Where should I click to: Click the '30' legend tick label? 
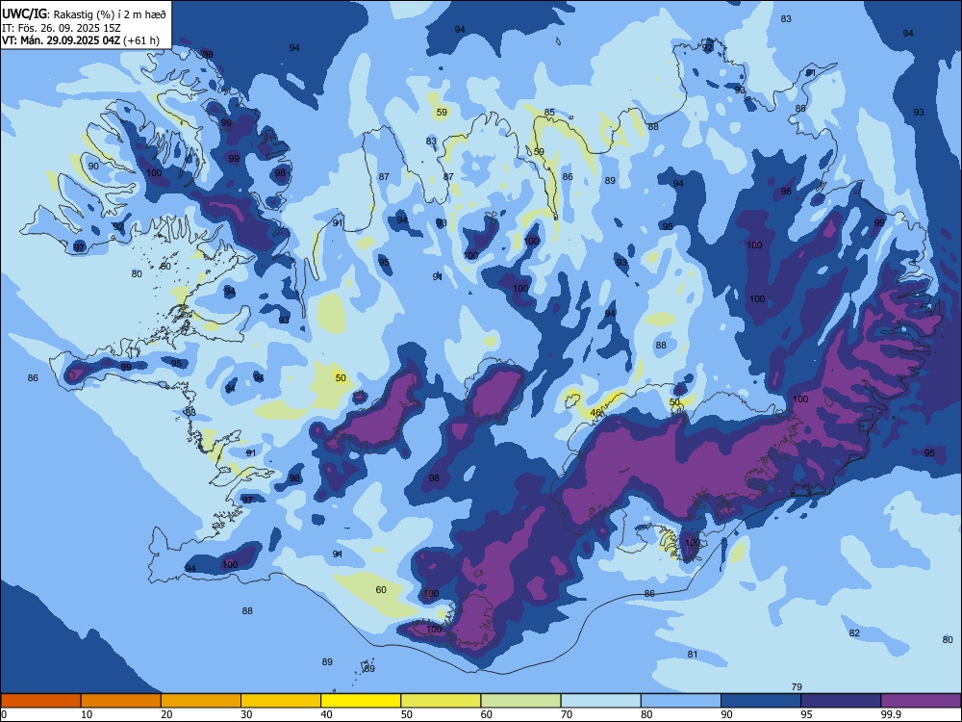coord(246,714)
